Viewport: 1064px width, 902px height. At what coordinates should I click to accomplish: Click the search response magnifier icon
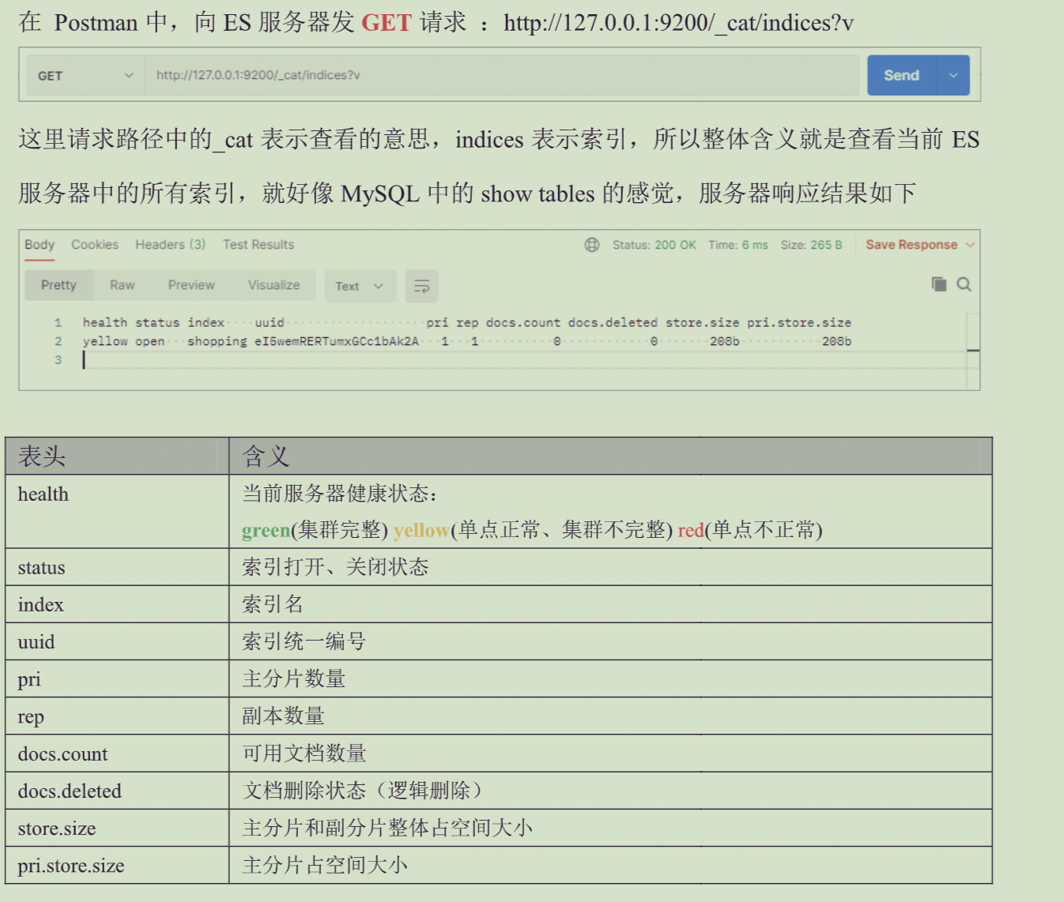[x=964, y=284]
